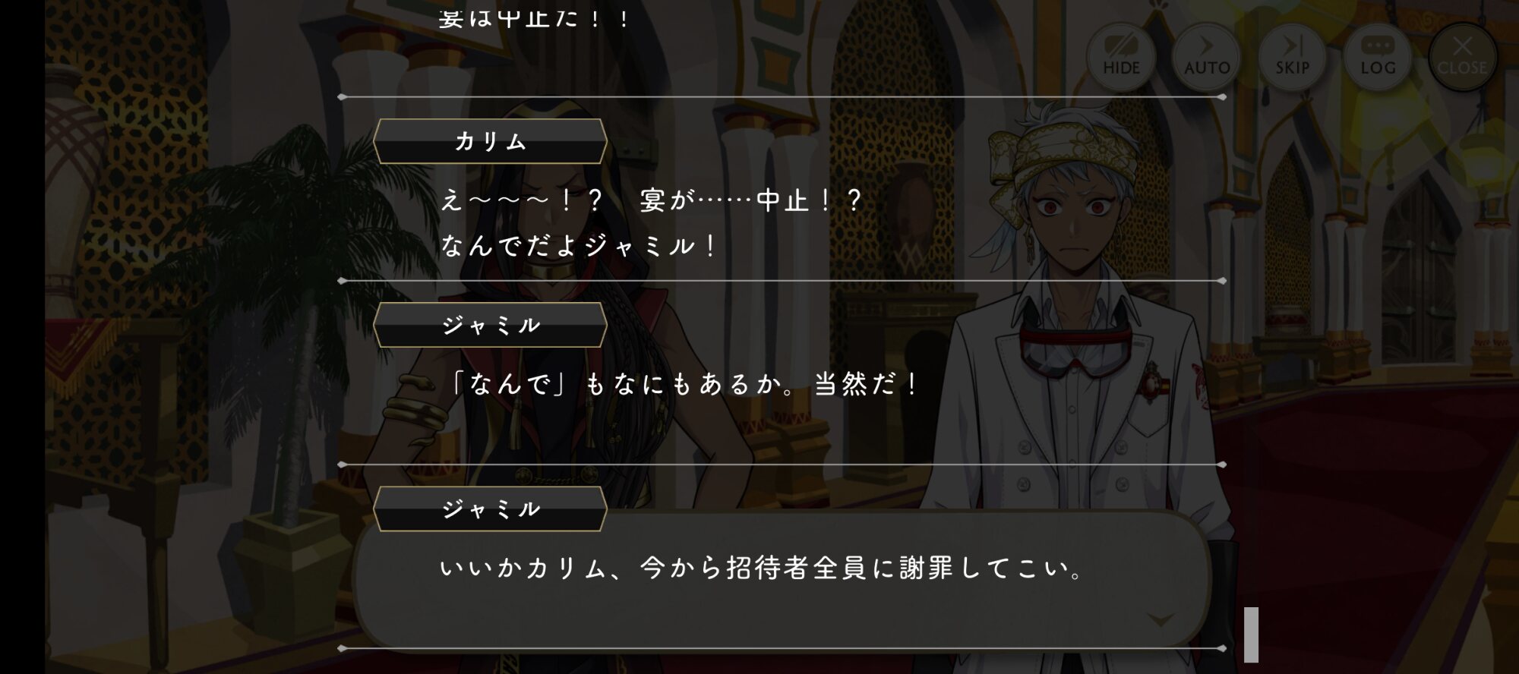Click the skip-forward arrow icon above SKIP
Viewport: 1519px width, 674px height.
pyautogui.click(x=1292, y=44)
